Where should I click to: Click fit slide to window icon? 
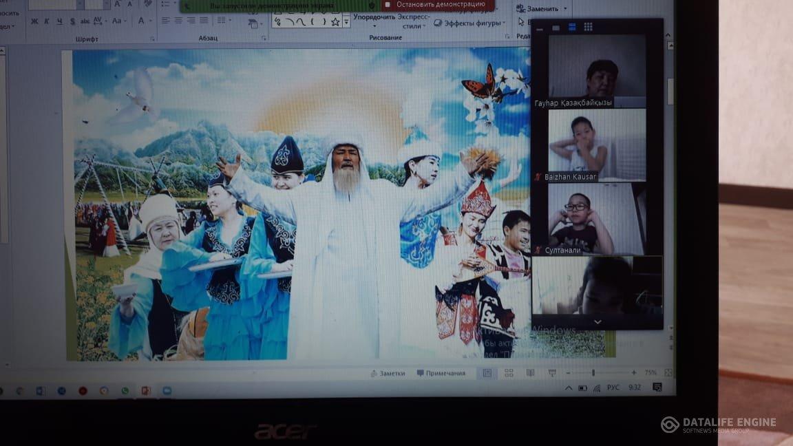pyautogui.click(x=668, y=372)
